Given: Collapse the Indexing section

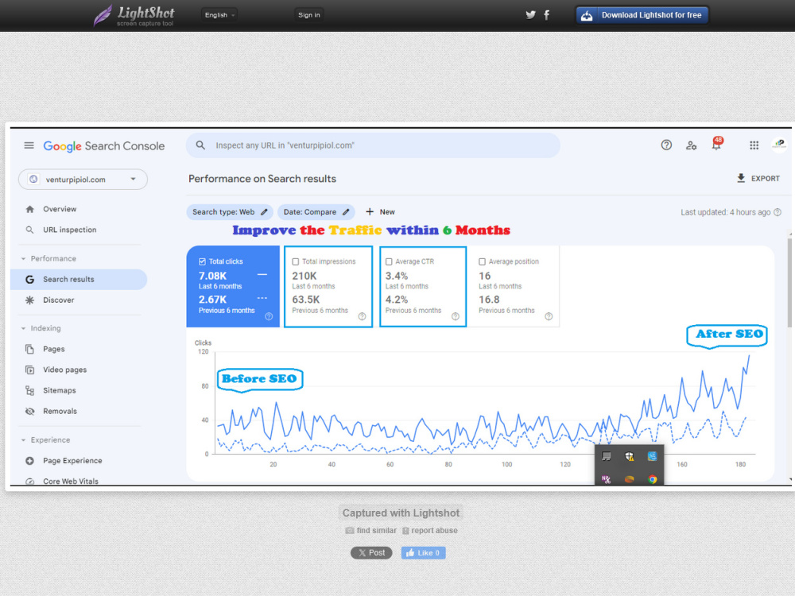Looking at the screenshot, I should pyautogui.click(x=41, y=328).
